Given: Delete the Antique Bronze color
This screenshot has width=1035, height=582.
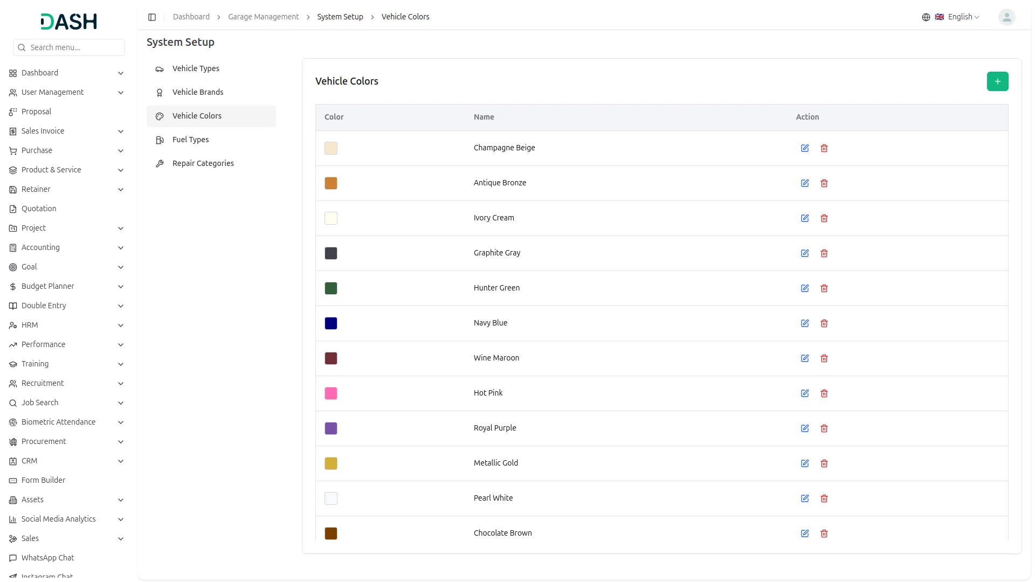Looking at the screenshot, I should click(x=824, y=183).
